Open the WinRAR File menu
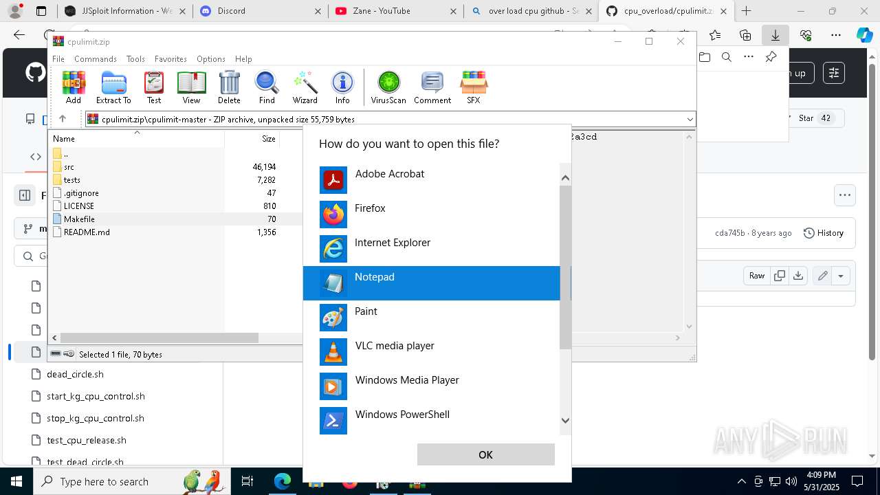 click(x=58, y=59)
